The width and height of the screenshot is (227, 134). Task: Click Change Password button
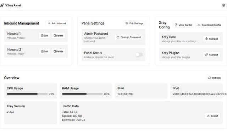(129, 37)
